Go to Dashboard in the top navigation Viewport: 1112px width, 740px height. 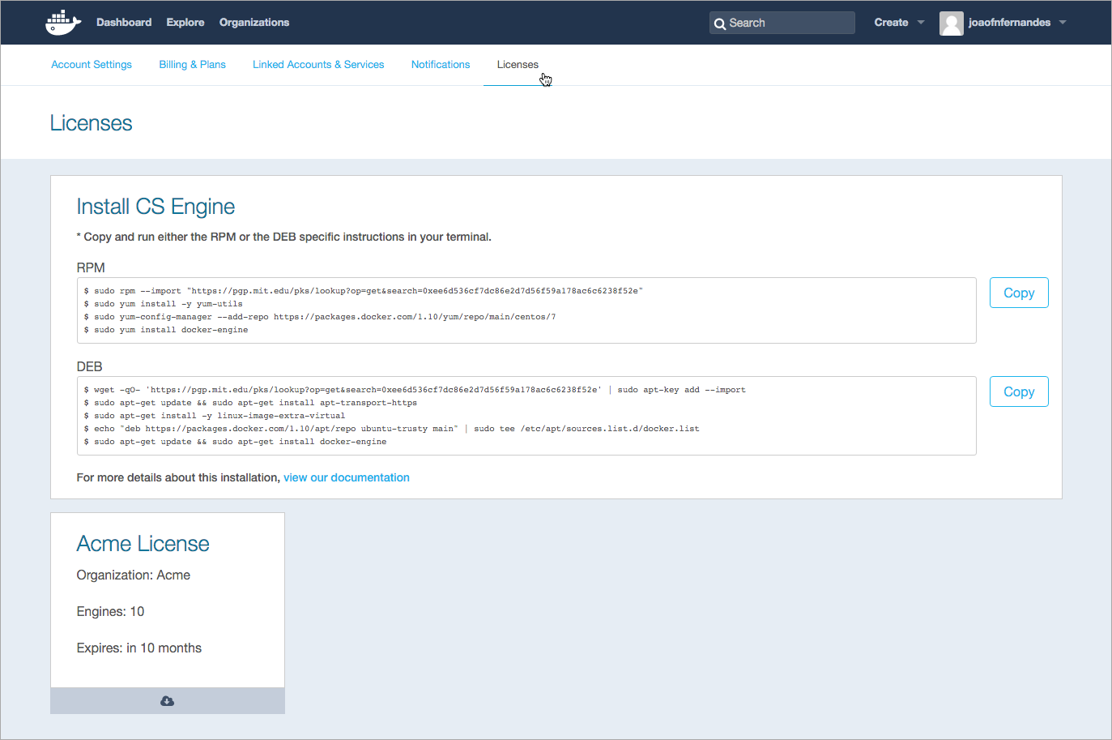124,23
